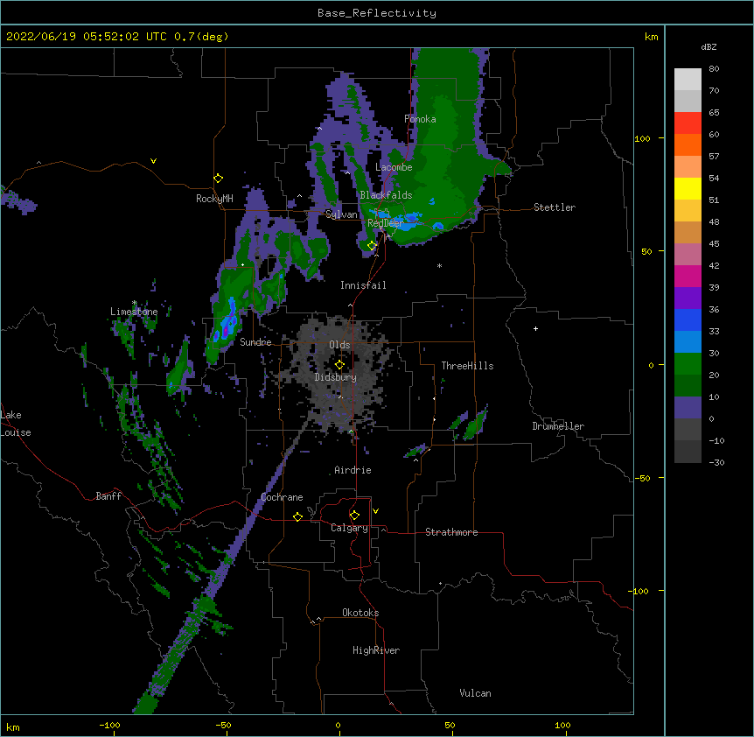Click the yellow diamond marker above RockyMH

pos(218,179)
